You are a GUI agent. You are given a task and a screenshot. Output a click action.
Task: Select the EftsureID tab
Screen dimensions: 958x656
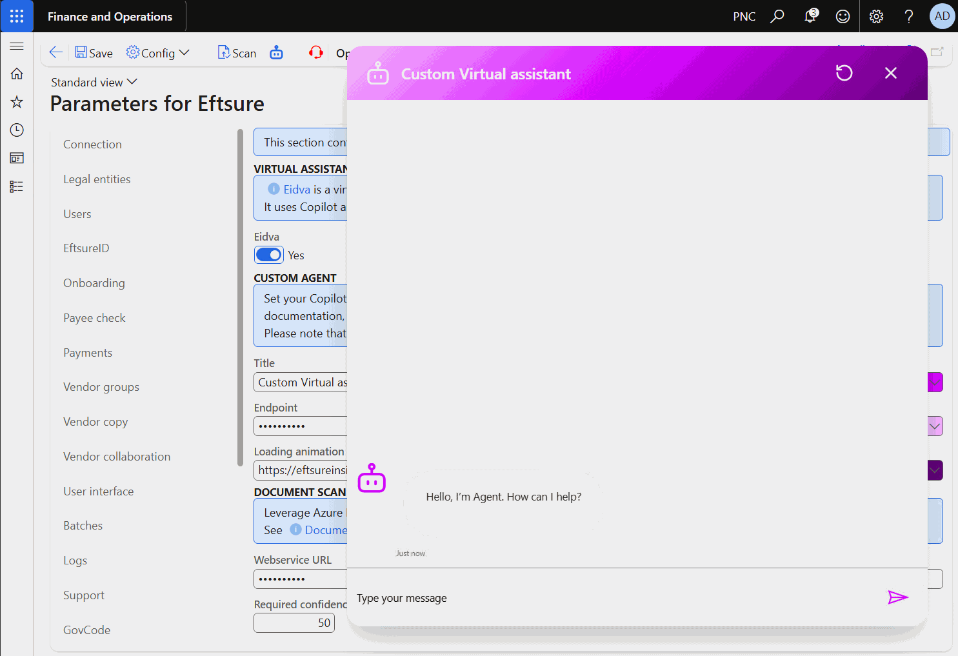(x=86, y=248)
